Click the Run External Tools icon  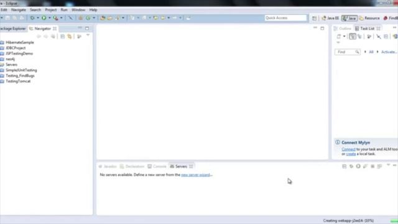click(x=55, y=18)
